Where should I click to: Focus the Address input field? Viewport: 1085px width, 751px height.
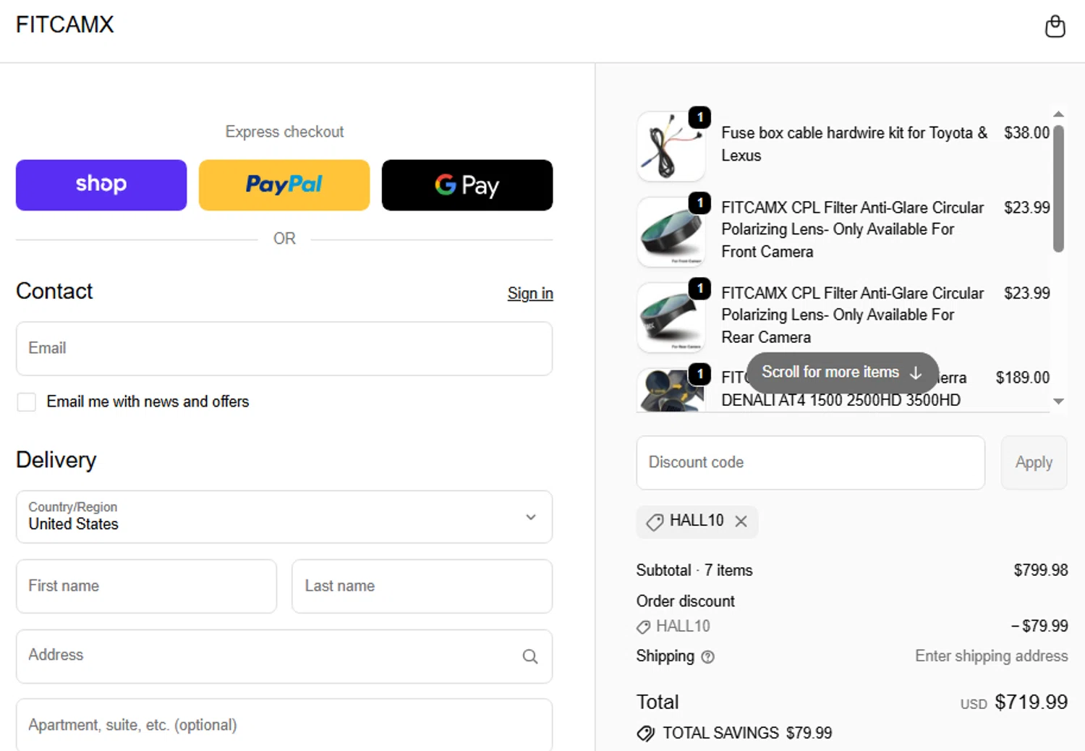[284, 656]
